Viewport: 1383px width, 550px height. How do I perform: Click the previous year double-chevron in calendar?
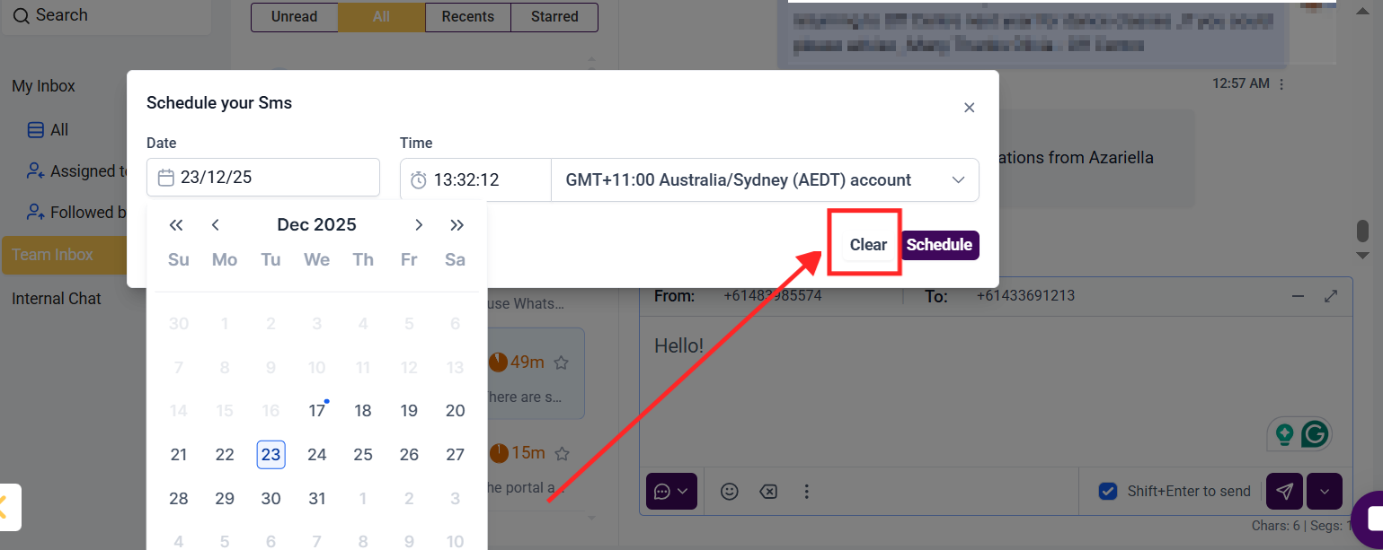tap(176, 225)
